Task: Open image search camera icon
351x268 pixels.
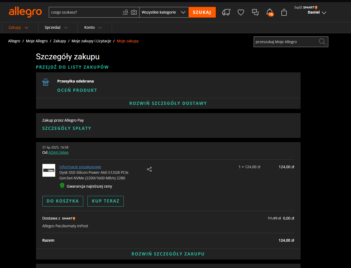Action: point(134,12)
